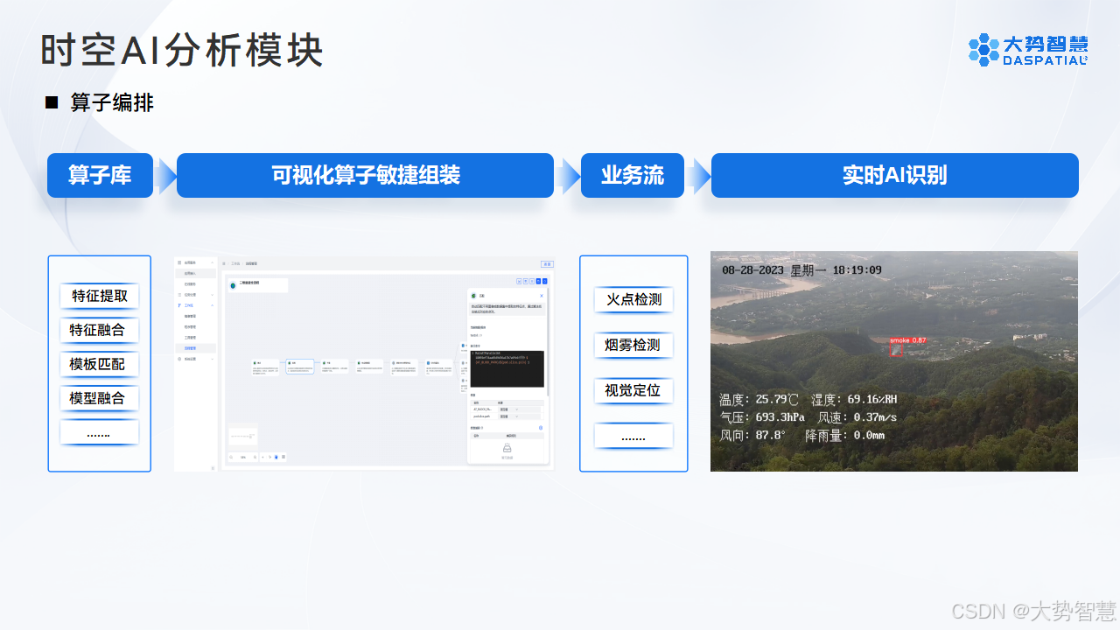Viewport: 1120px width, 630px height.
Task: Collapse the first sidebar menu group chevron
Action: [212, 262]
